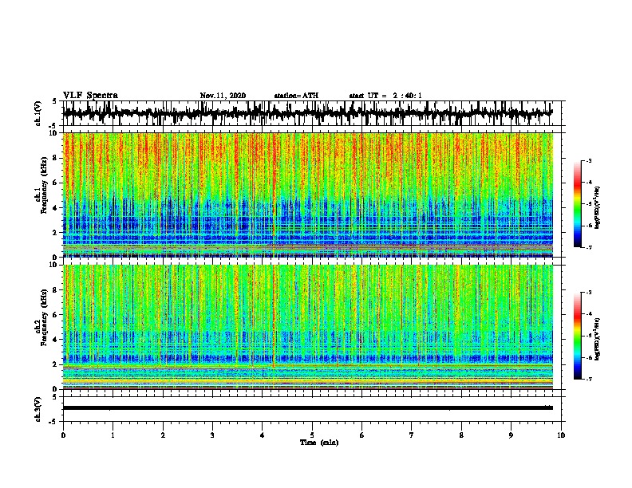
Task: Click the "station=ATH" header label
Action: tap(296, 96)
